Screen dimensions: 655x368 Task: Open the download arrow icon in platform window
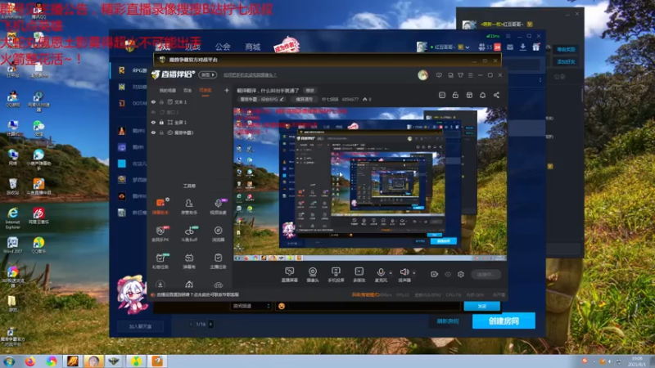(523, 47)
